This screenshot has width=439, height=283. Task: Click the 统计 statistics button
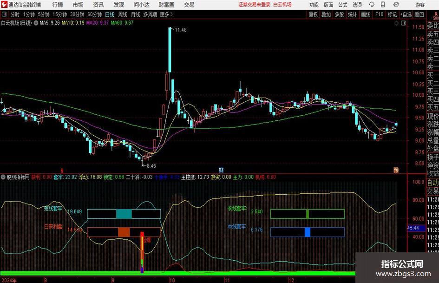coord(352,14)
